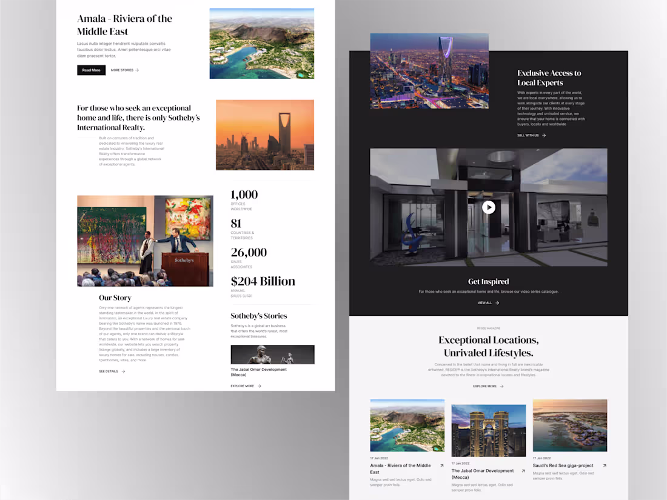Click the arrow beside EXPLORE MORE in magazine section
667x500 pixels.
coord(501,386)
